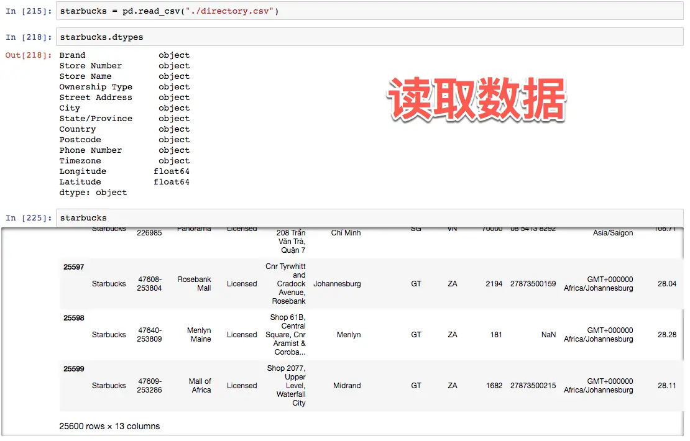690x441 pixels.
Task: Click the City dtype row
Action: pos(124,107)
